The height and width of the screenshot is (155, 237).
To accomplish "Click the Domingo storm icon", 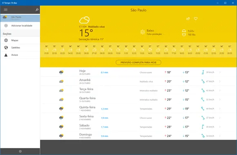I will (x=61, y=136).
